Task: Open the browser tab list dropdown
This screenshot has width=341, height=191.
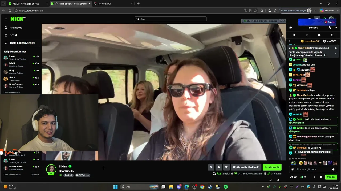Action: (x=3, y=4)
